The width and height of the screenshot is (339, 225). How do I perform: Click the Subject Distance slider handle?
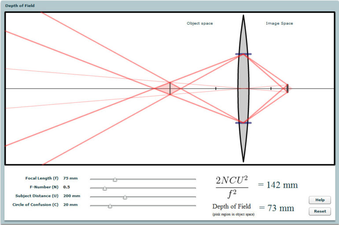pos(125,197)
